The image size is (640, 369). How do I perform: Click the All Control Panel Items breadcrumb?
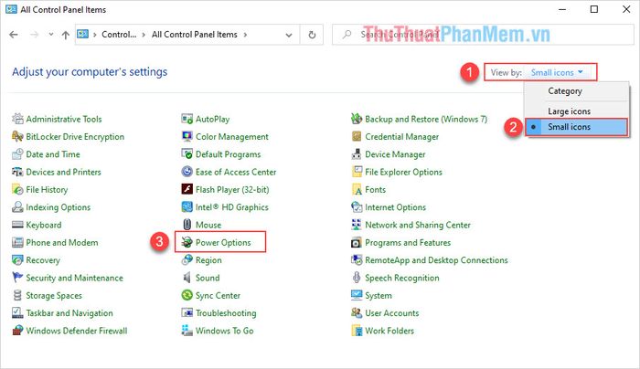click(x=194, y=35)
